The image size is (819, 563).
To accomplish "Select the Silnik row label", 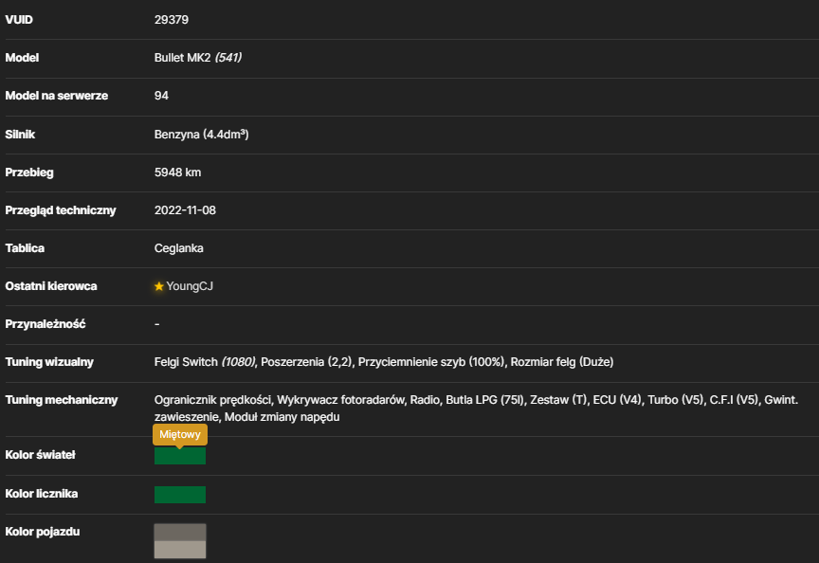I will click(x=20, y=135).
